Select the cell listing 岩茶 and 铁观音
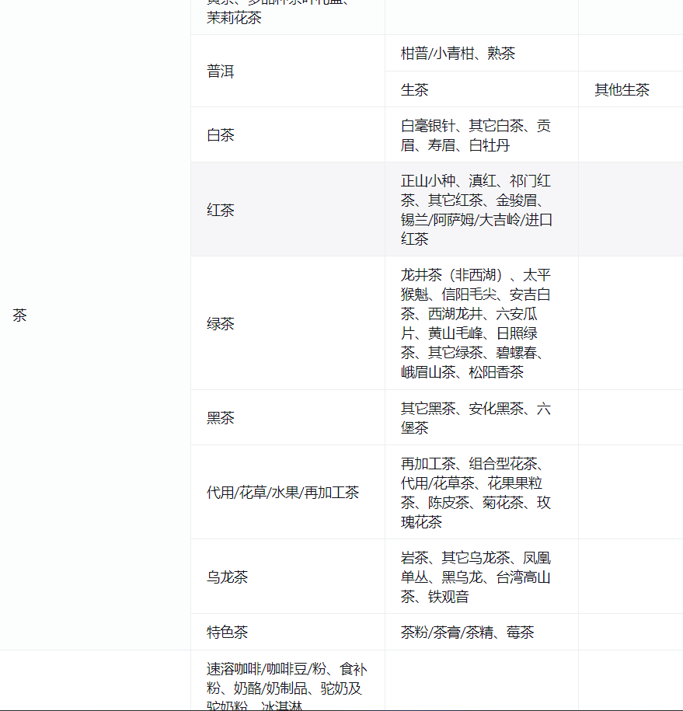The image size is (683, 711). [x=476, y=577]
